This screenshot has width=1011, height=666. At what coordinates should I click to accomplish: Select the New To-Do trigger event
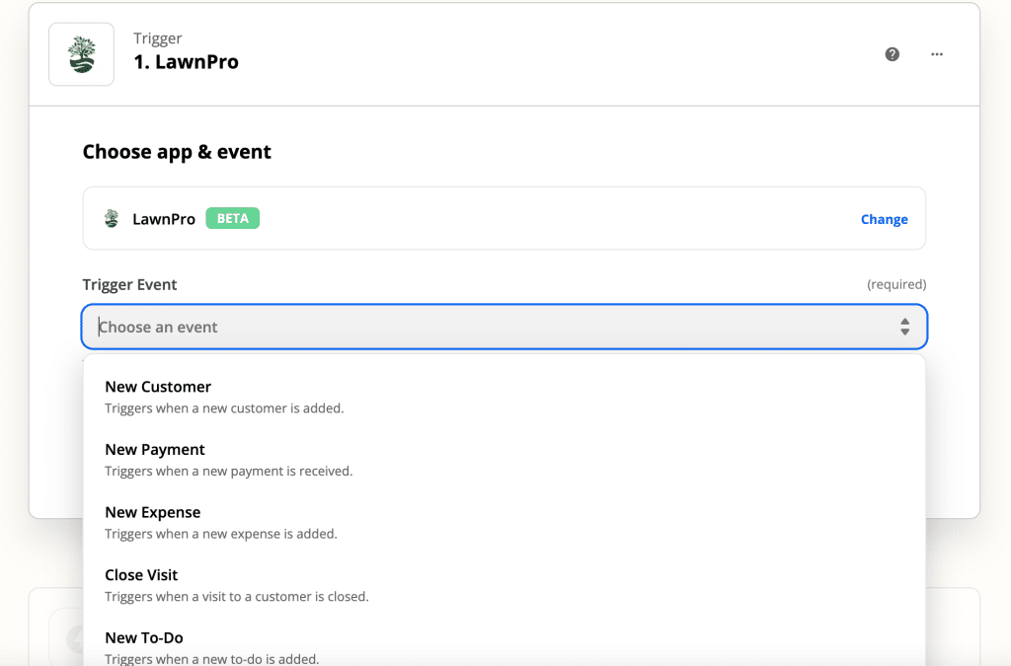coord(505,644)
